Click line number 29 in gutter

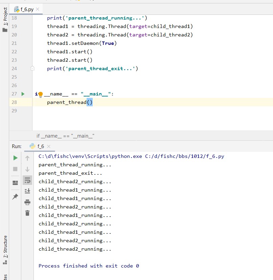coord(14,111)
